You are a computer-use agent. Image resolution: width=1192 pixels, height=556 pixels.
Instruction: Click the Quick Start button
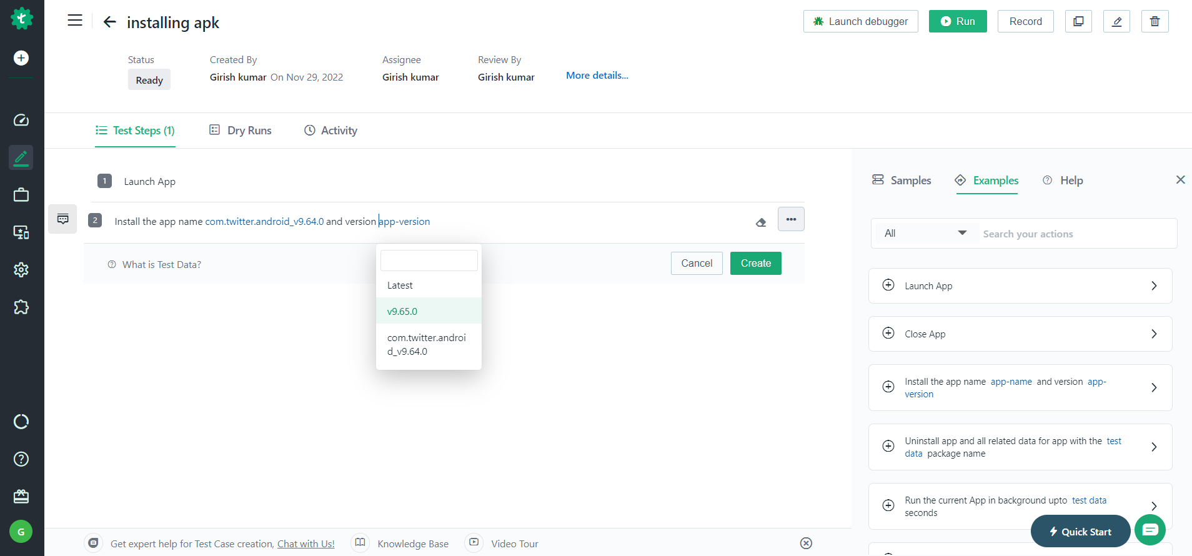point(1080,532)
